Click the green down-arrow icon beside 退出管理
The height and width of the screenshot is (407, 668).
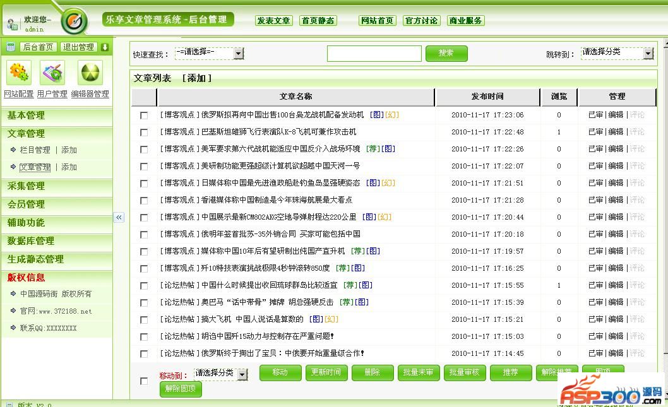pyautogui.click(x=105, y=47)
